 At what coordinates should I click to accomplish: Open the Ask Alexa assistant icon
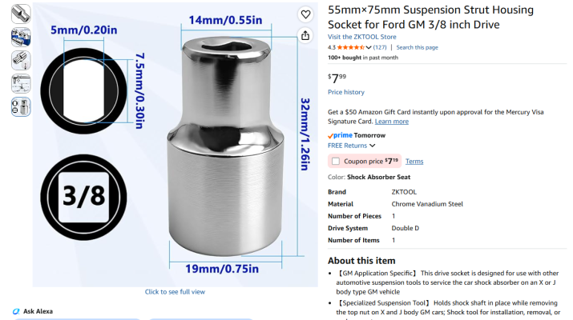16,311
